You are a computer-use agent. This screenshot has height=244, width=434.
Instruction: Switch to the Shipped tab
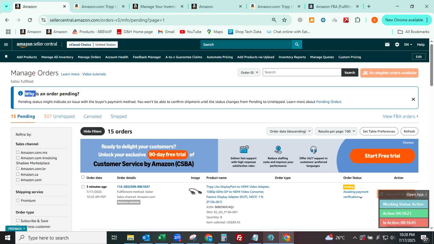(119, 116)
